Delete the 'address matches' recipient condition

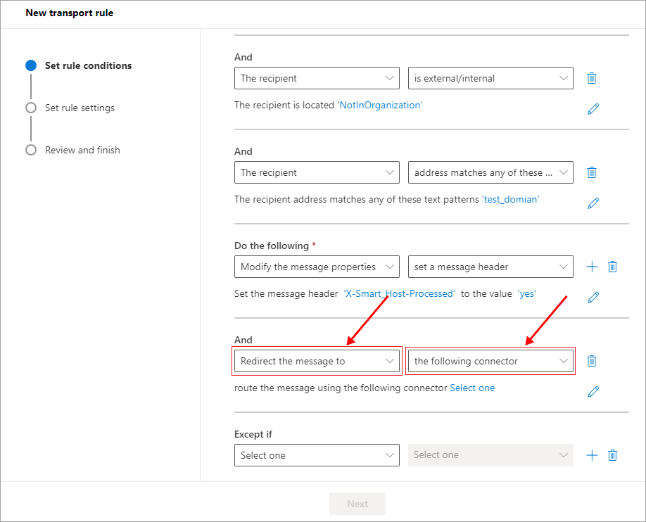(592, 172)
